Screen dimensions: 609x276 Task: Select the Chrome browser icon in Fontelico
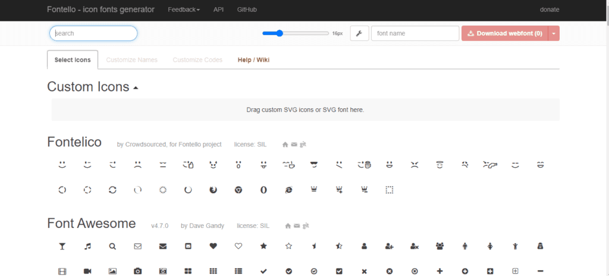(x=238, y=190)
